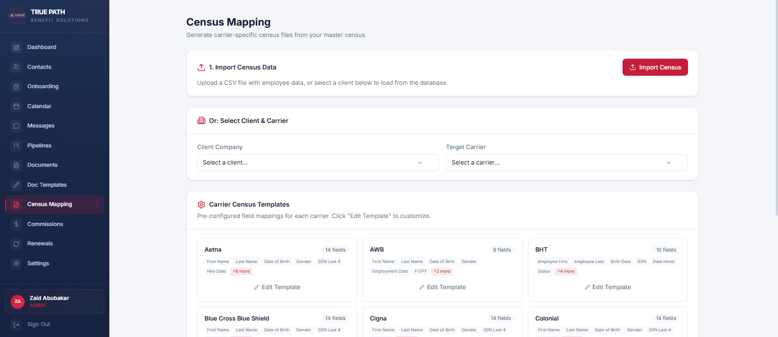Go to Onboarding in the sidebar
Viewport: 778px width, 337px height.
(x=43, y=87)
